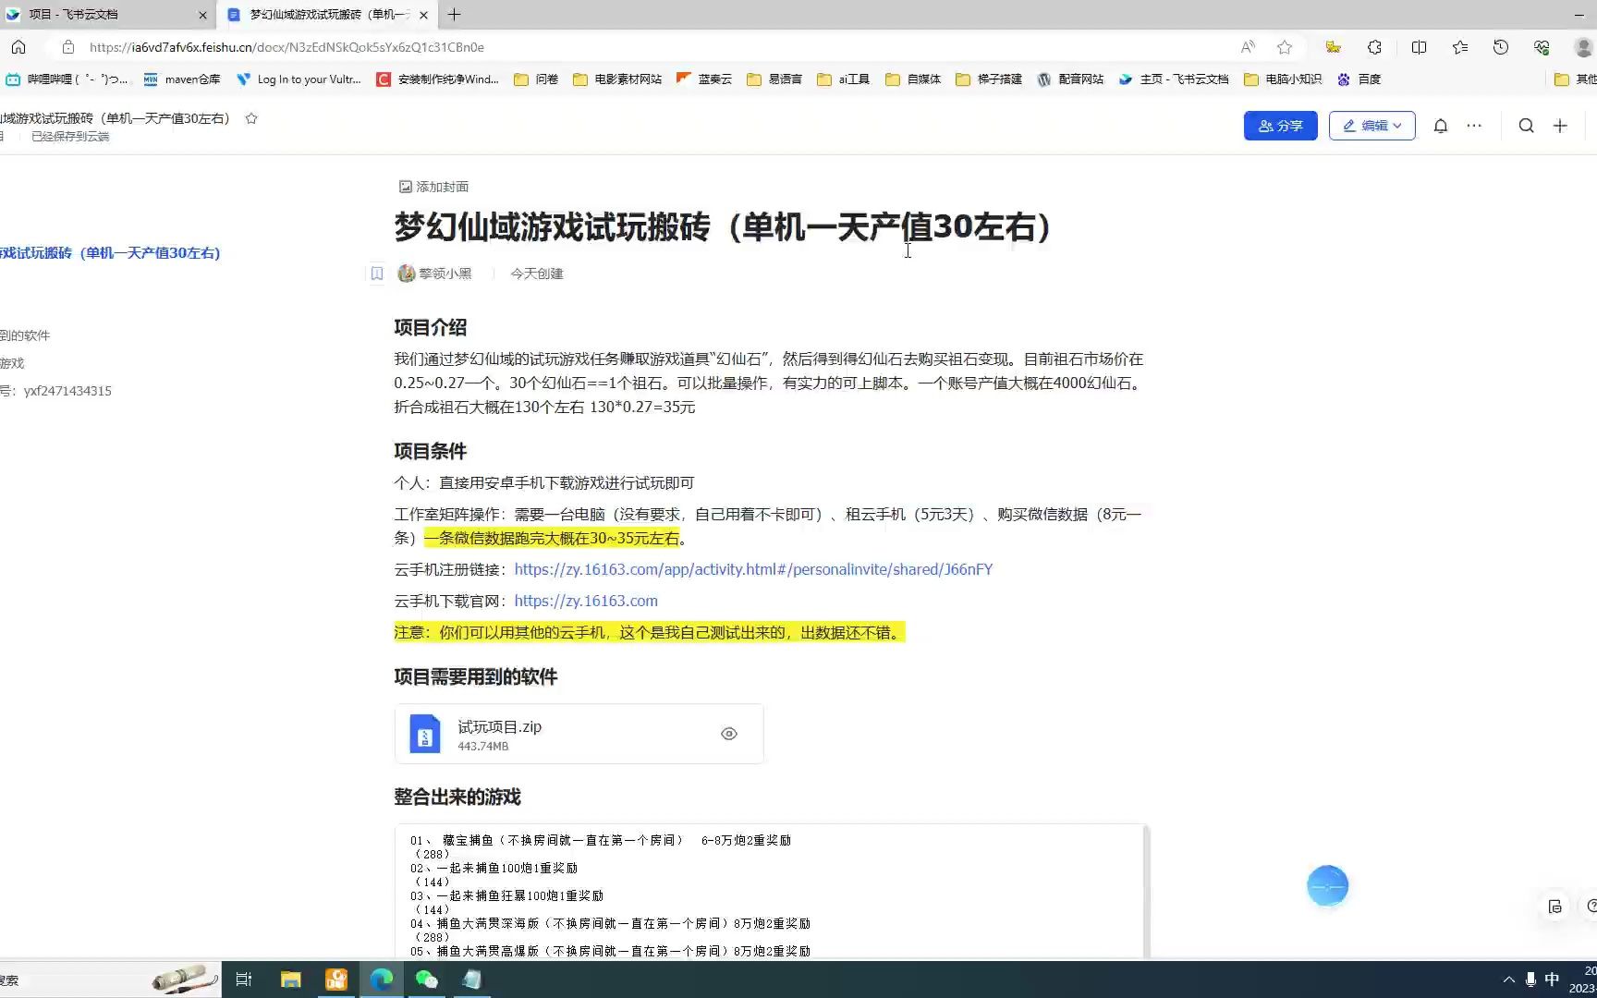Click the 试玩项目.zip file attachment

click(x=579, y=734)
